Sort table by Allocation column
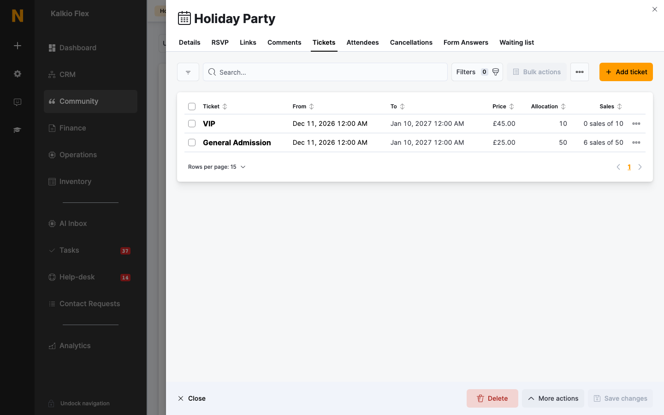 [x=563, y=107]
